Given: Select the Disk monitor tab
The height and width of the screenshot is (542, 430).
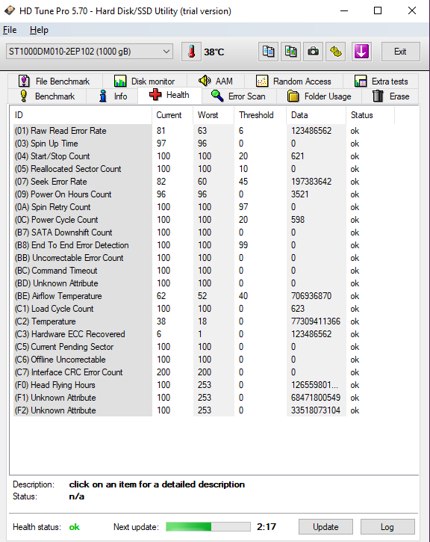Looking at the screenshot, I should pyautogui.click(x=145, y=81).
